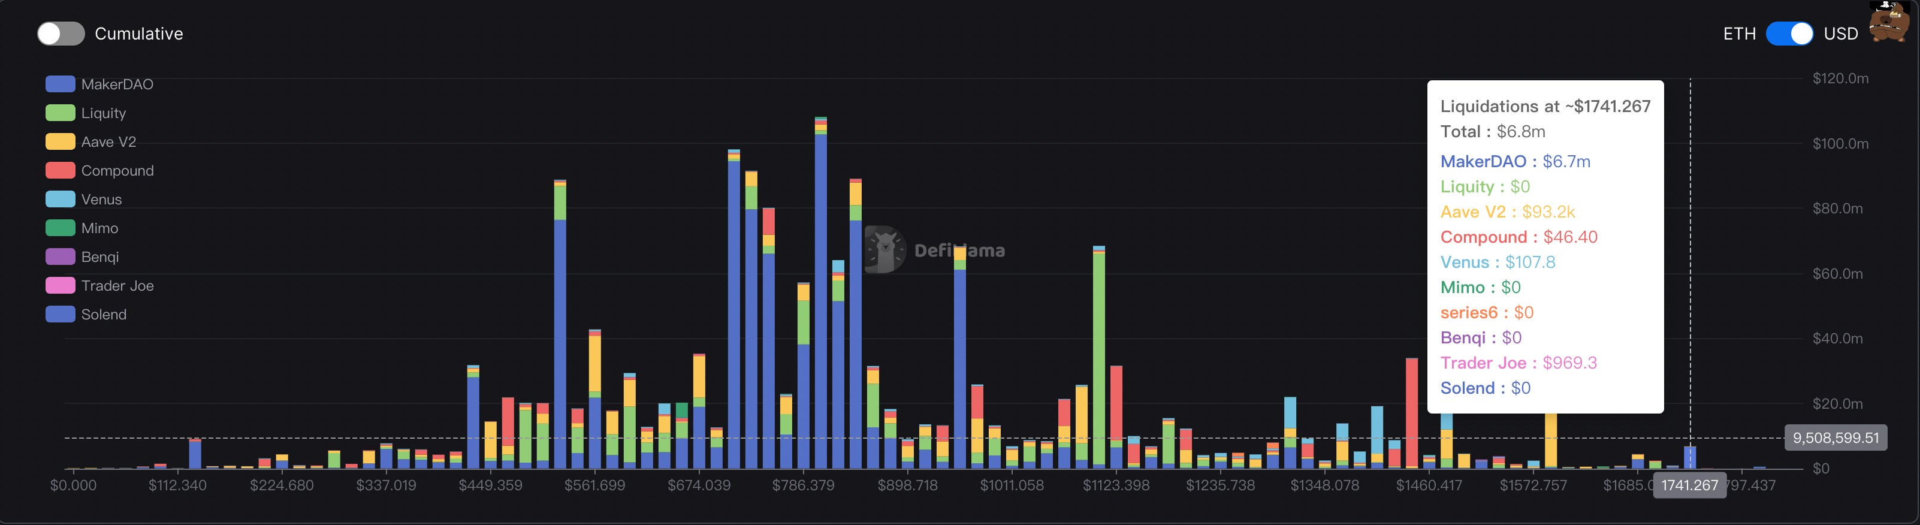
Task: Click the USD label beside the toggle
Action: [x=1840, y=34]
